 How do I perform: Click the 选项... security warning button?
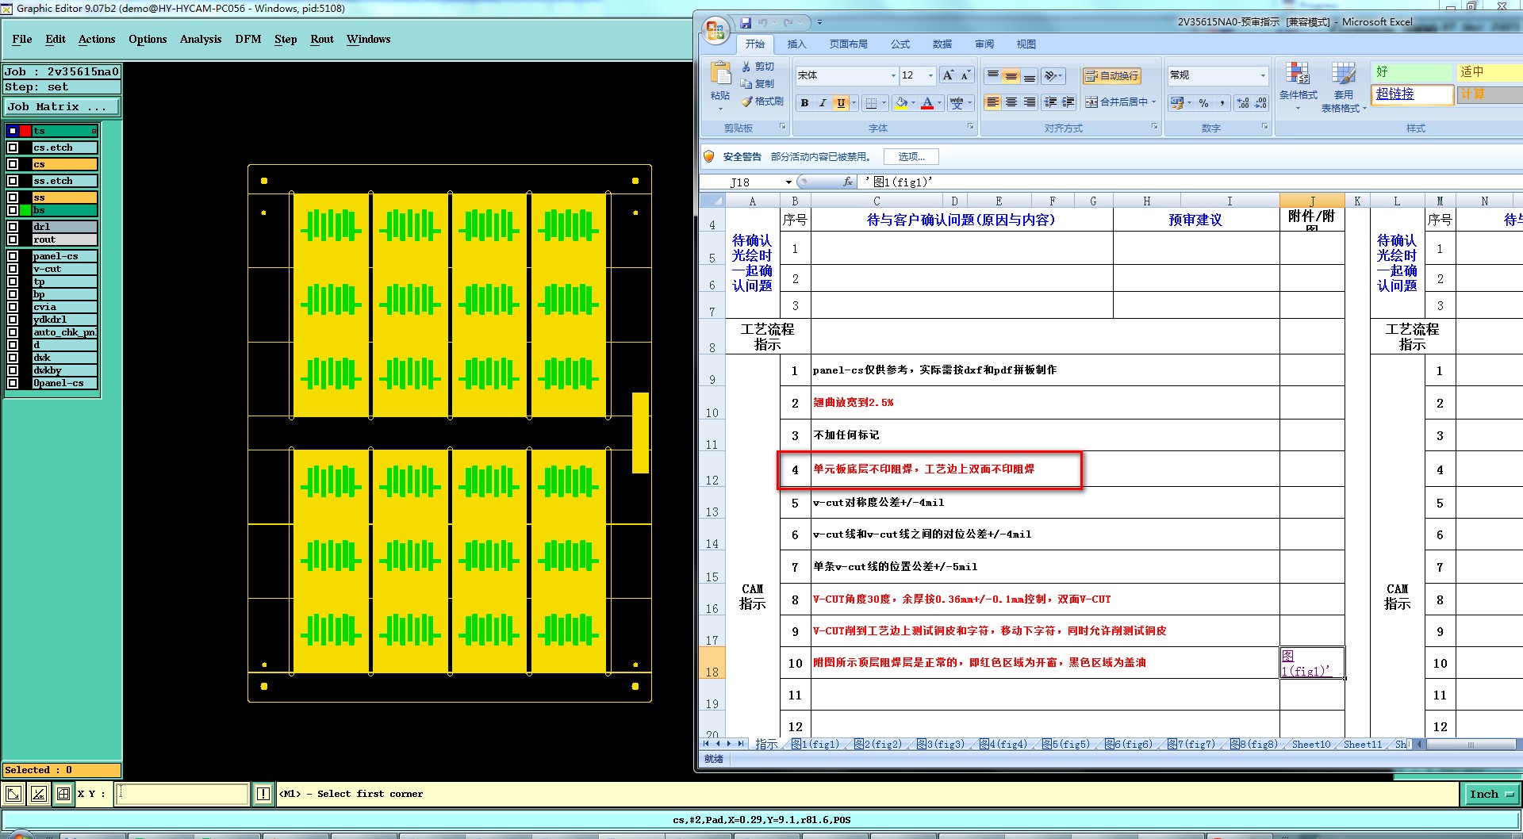[911, 157]
